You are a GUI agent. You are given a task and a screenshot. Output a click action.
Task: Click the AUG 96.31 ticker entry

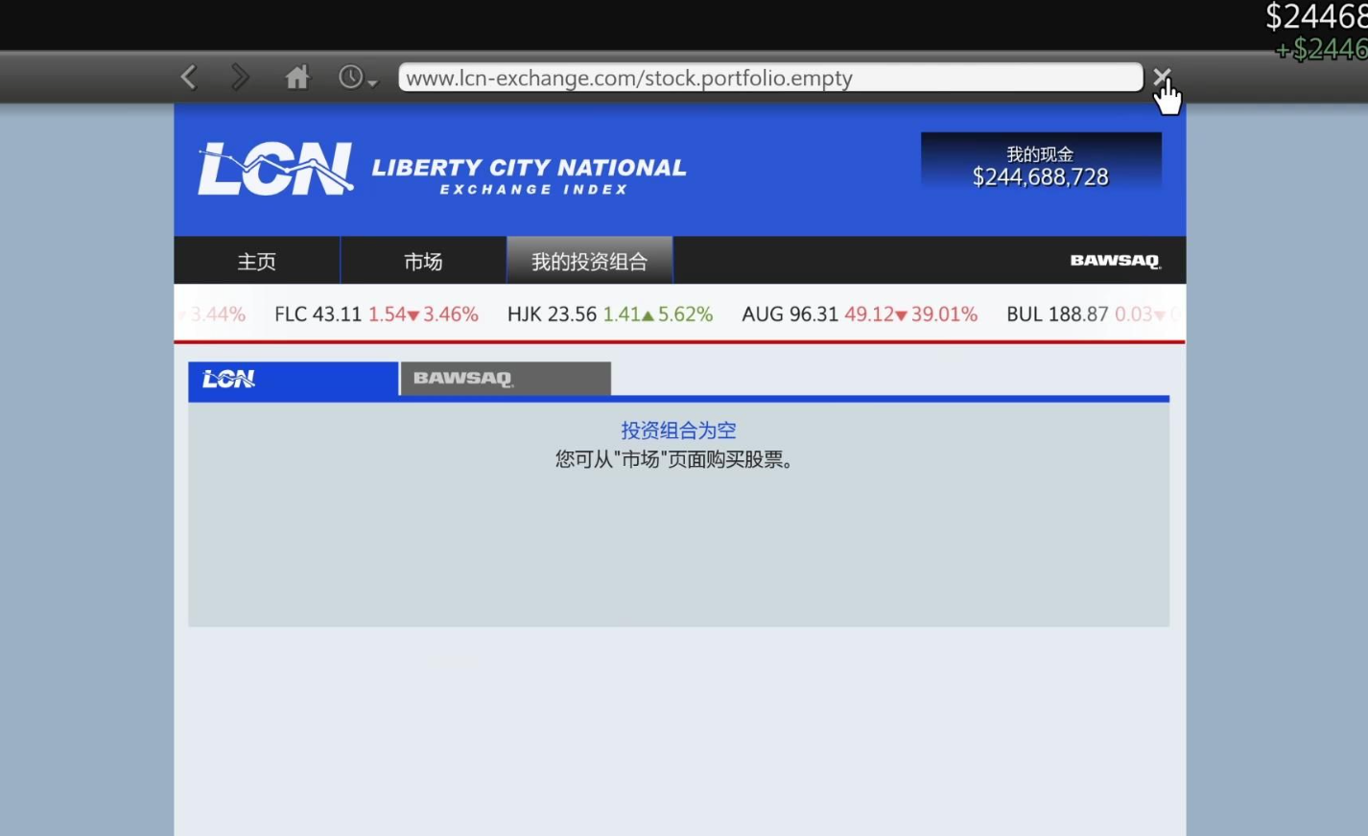coord(860,314)
